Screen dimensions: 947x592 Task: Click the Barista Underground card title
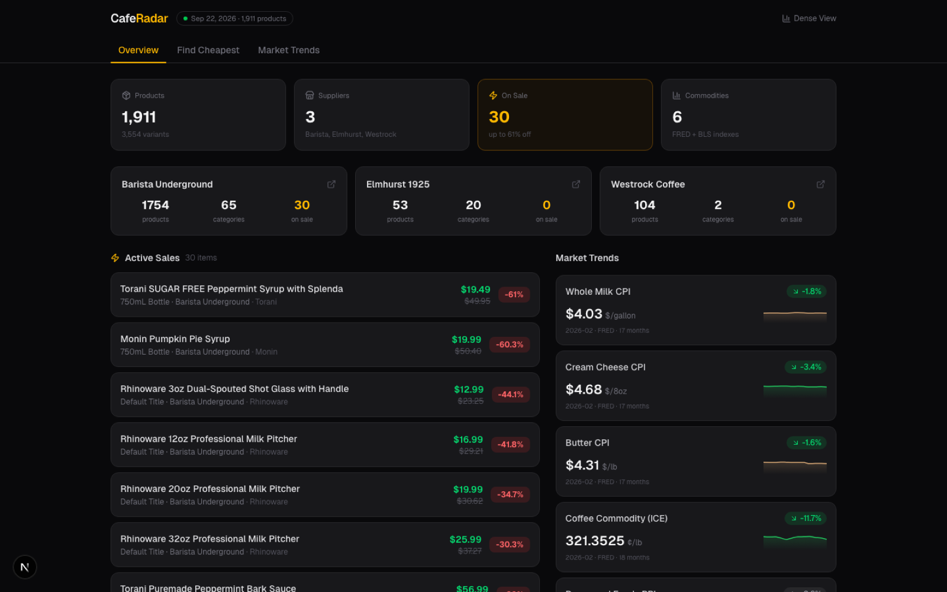pos(168,185)
